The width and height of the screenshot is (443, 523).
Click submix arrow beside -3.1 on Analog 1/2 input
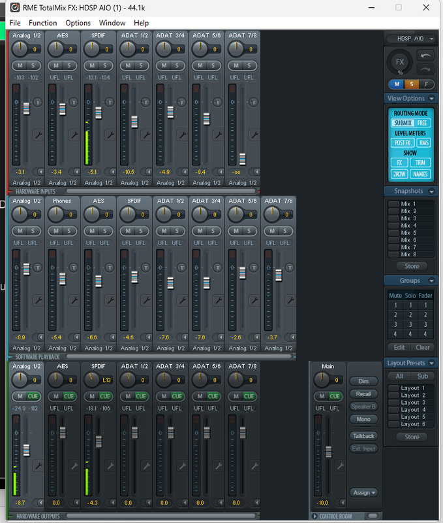(x=40, y=172)
